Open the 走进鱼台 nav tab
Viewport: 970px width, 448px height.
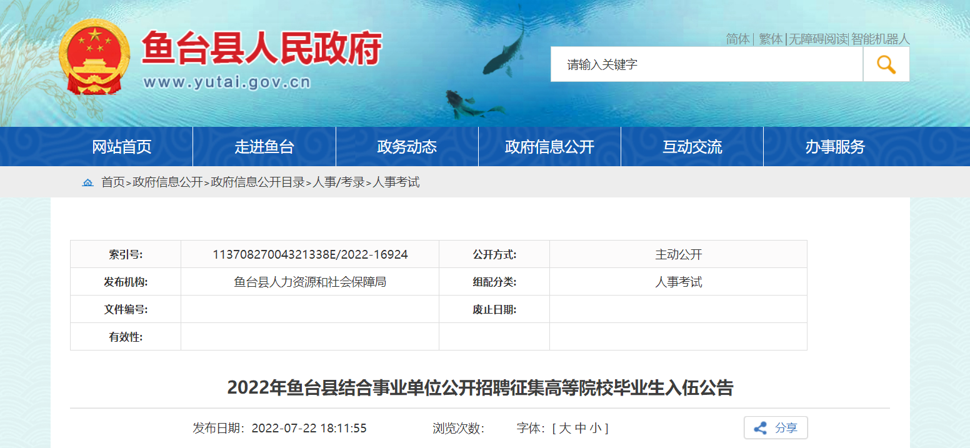[x=264, y=147]
